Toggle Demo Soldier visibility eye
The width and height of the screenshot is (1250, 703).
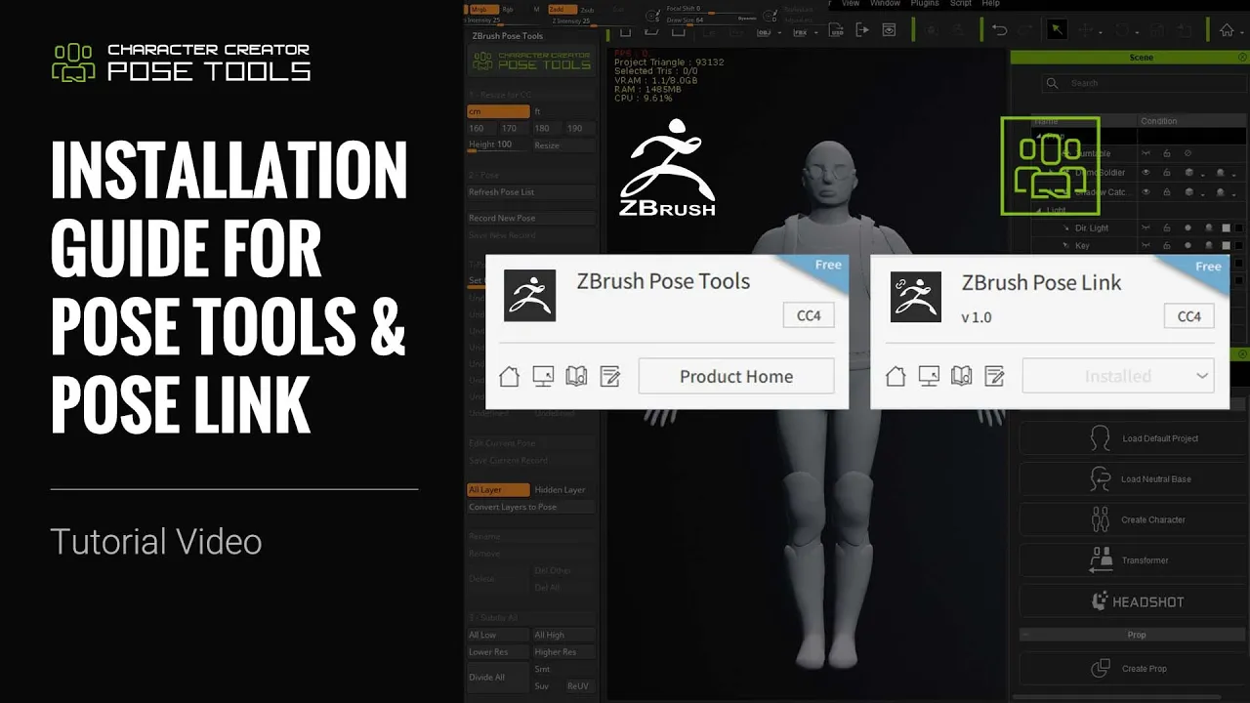coord(1146,173)
